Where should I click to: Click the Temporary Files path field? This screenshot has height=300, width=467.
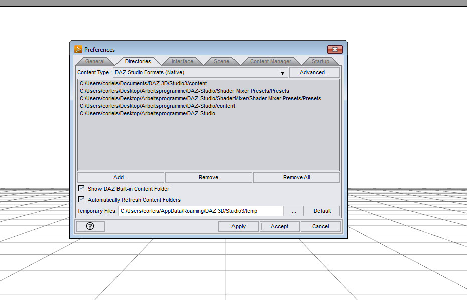(201, 211)
